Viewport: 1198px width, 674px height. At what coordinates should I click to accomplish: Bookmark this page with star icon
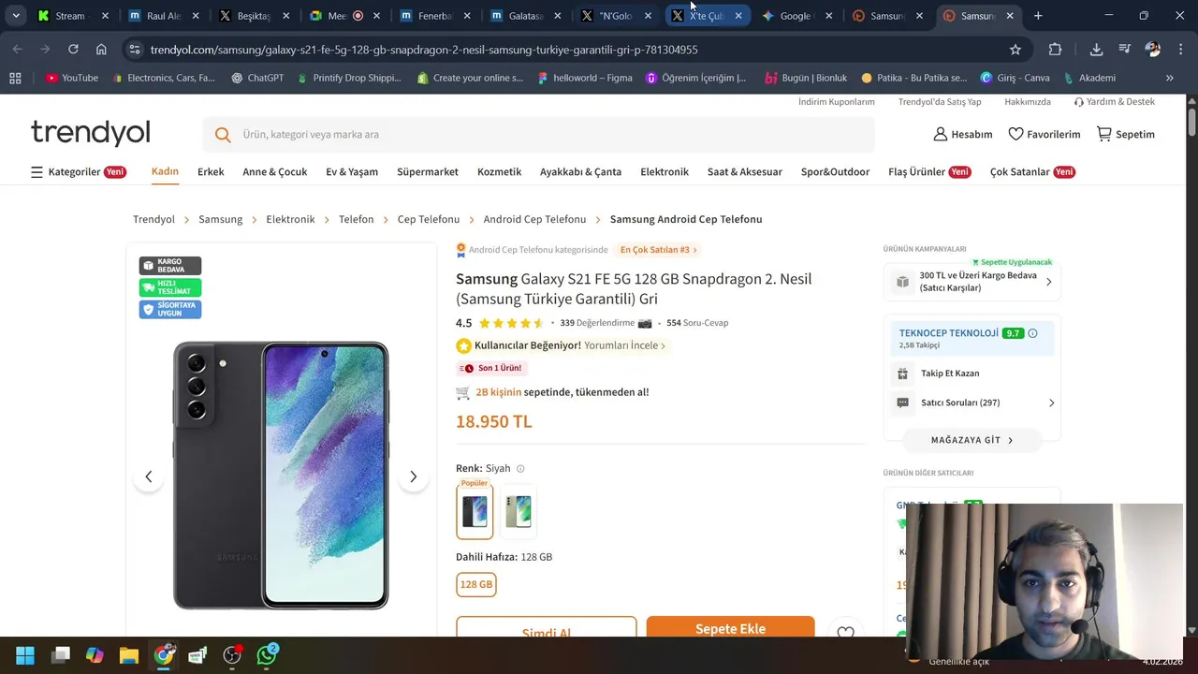pos(1015,50)
